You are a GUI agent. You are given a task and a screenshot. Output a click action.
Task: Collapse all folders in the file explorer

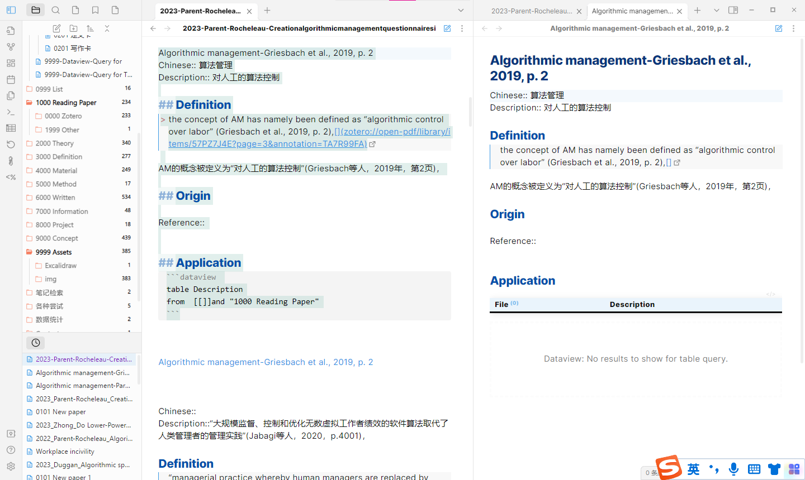click(107, 28)
